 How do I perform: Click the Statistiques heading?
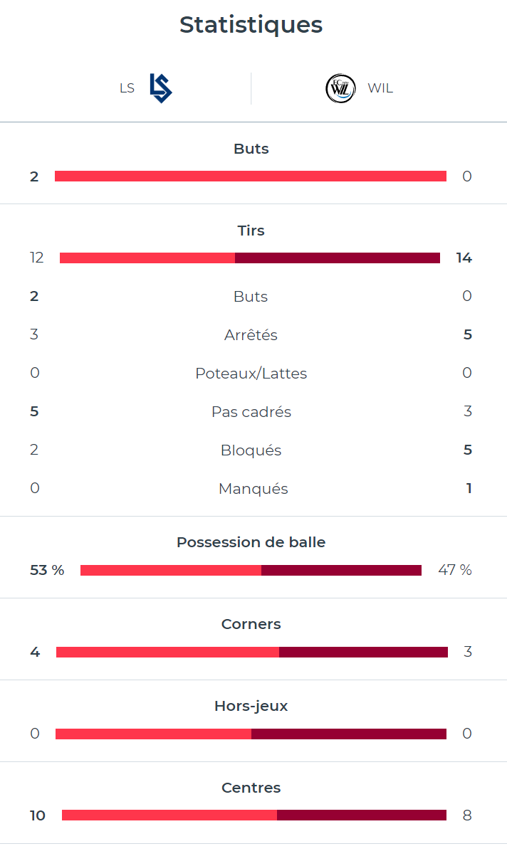(x=251, y=25)
